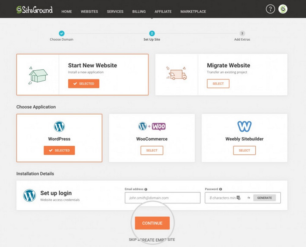Open the AFFILIATE menu
This screenshot has height=247, width=306.
[x=163, y=12]
